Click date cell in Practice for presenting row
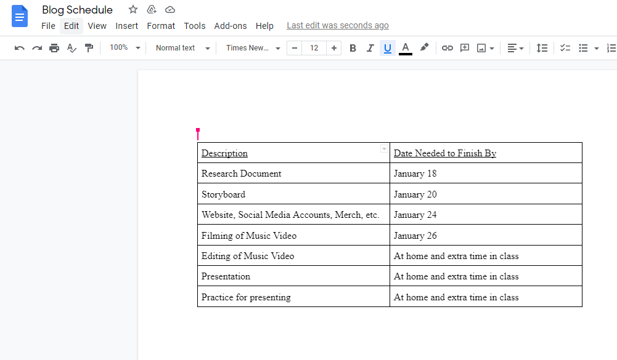Screen dimensions: 617x360 click(486, 297)
